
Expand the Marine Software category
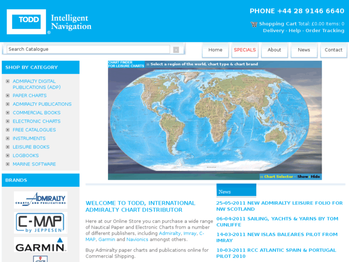tap(8, 164)
